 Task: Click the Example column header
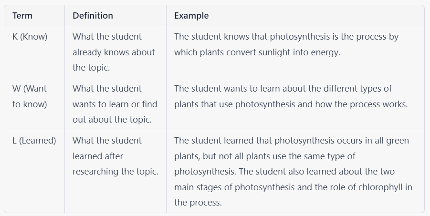pyautogui.click(x=191, y=16)
